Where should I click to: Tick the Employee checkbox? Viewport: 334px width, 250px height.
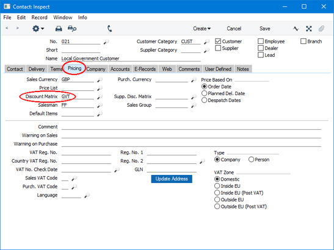(x=261, y=41)
